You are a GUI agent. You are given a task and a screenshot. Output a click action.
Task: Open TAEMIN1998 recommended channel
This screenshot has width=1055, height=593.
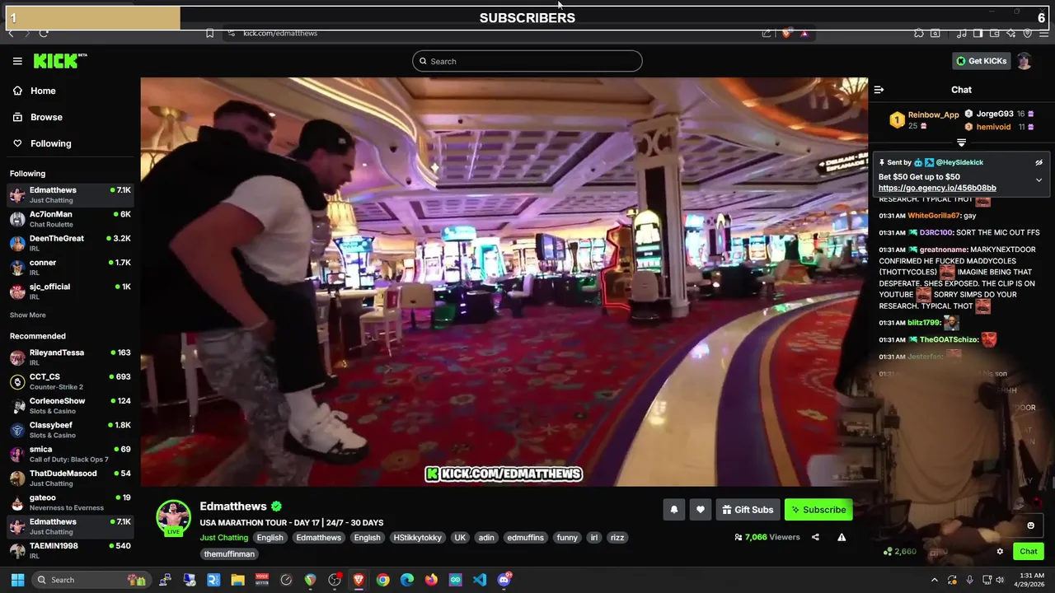[70, 550]
